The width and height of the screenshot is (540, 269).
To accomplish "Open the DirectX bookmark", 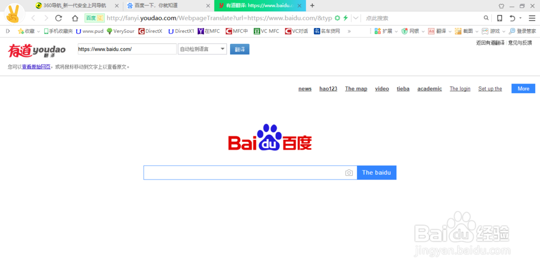I will pyautogui.click(x=150, y=31).
